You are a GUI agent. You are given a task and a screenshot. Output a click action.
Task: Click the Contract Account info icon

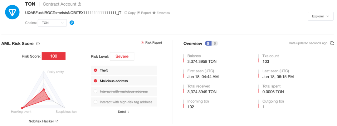80,4
